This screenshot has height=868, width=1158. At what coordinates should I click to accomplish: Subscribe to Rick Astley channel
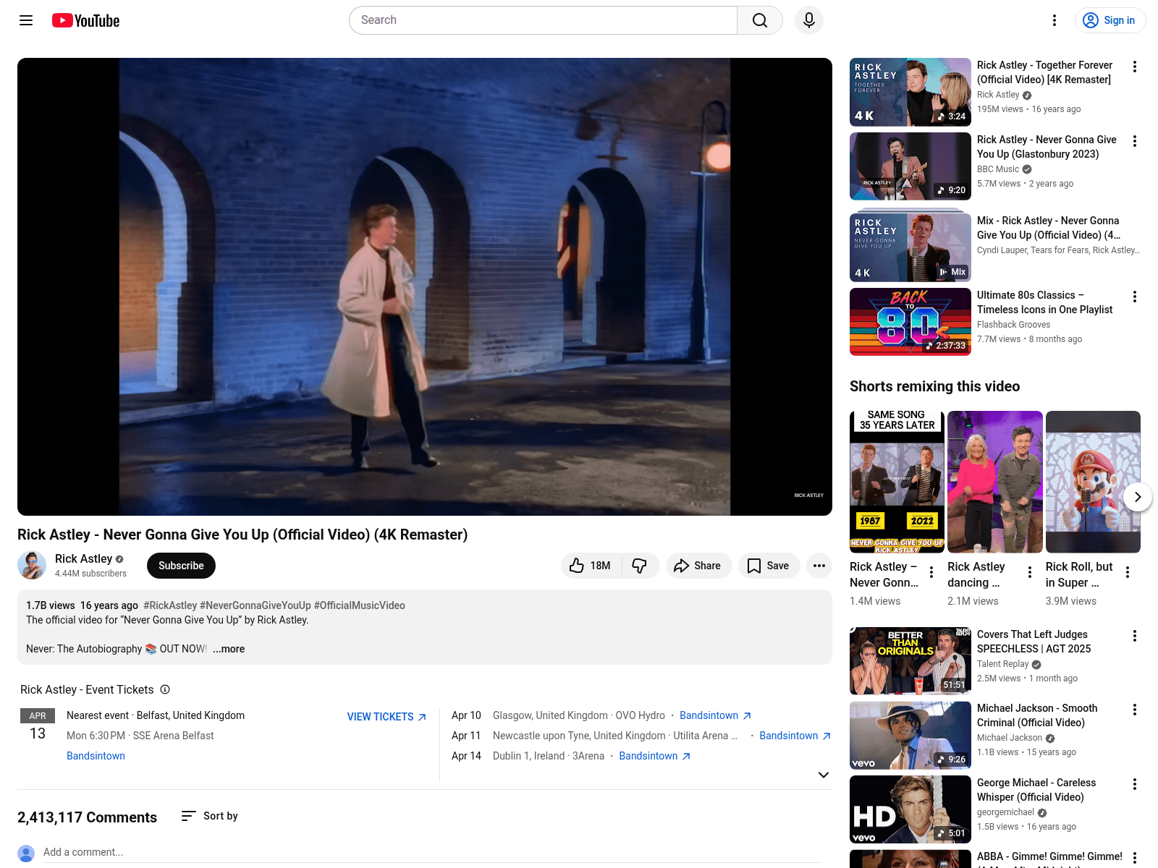181,566
